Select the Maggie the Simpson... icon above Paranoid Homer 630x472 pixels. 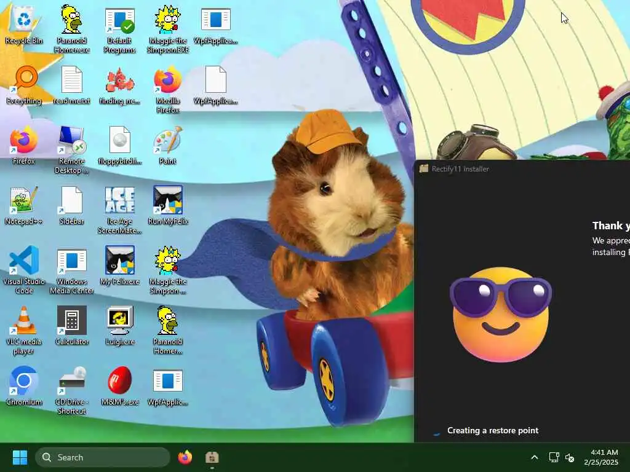(x=168, y=270)
